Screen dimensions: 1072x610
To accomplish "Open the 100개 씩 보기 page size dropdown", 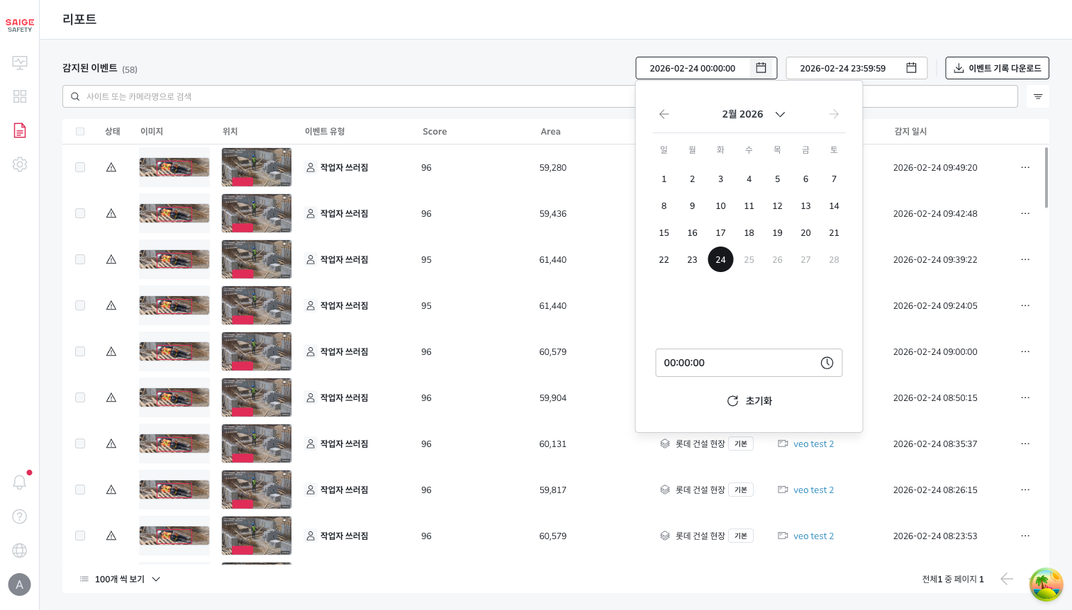I will click(120, 579).
